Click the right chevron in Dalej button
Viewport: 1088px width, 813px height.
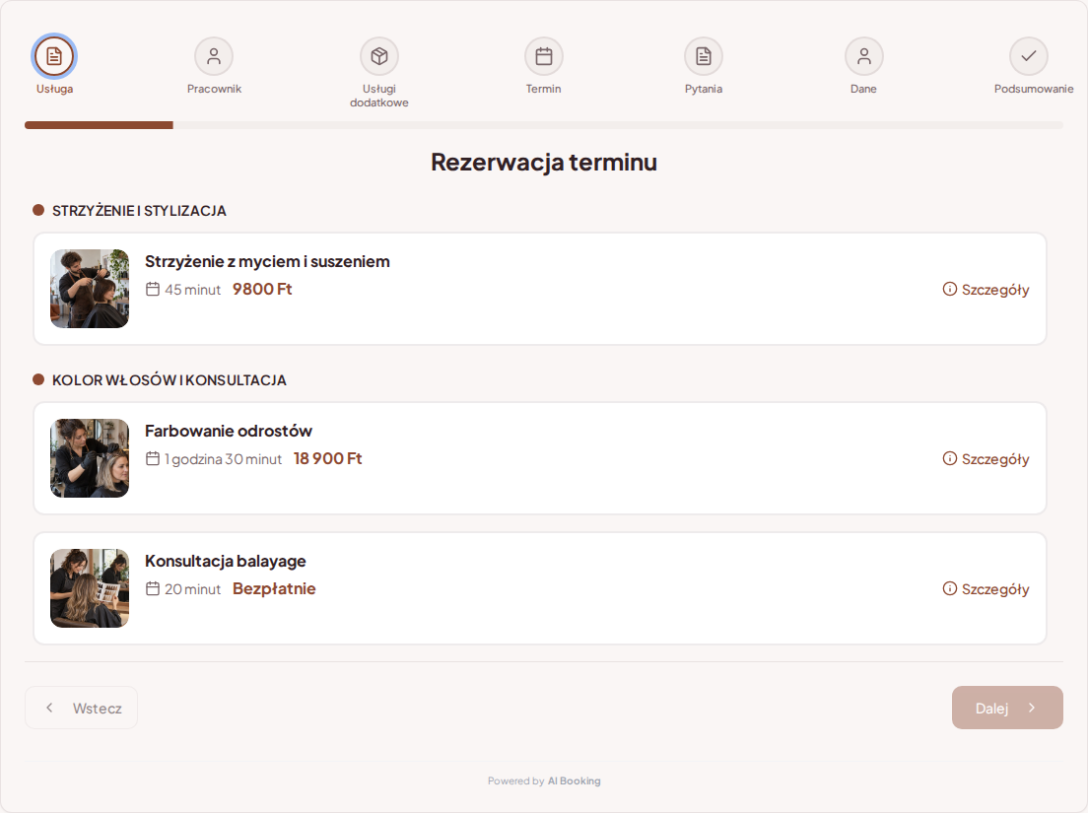pos(1032,708)
